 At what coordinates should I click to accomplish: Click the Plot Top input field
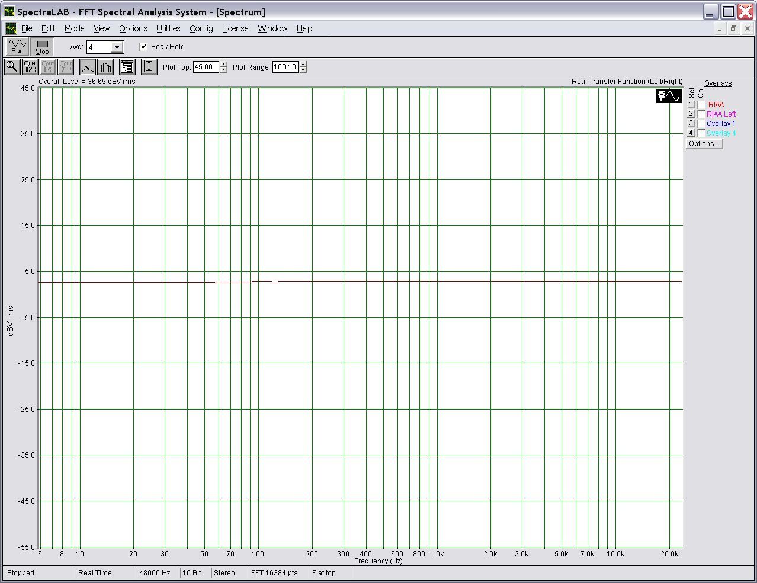206,67
